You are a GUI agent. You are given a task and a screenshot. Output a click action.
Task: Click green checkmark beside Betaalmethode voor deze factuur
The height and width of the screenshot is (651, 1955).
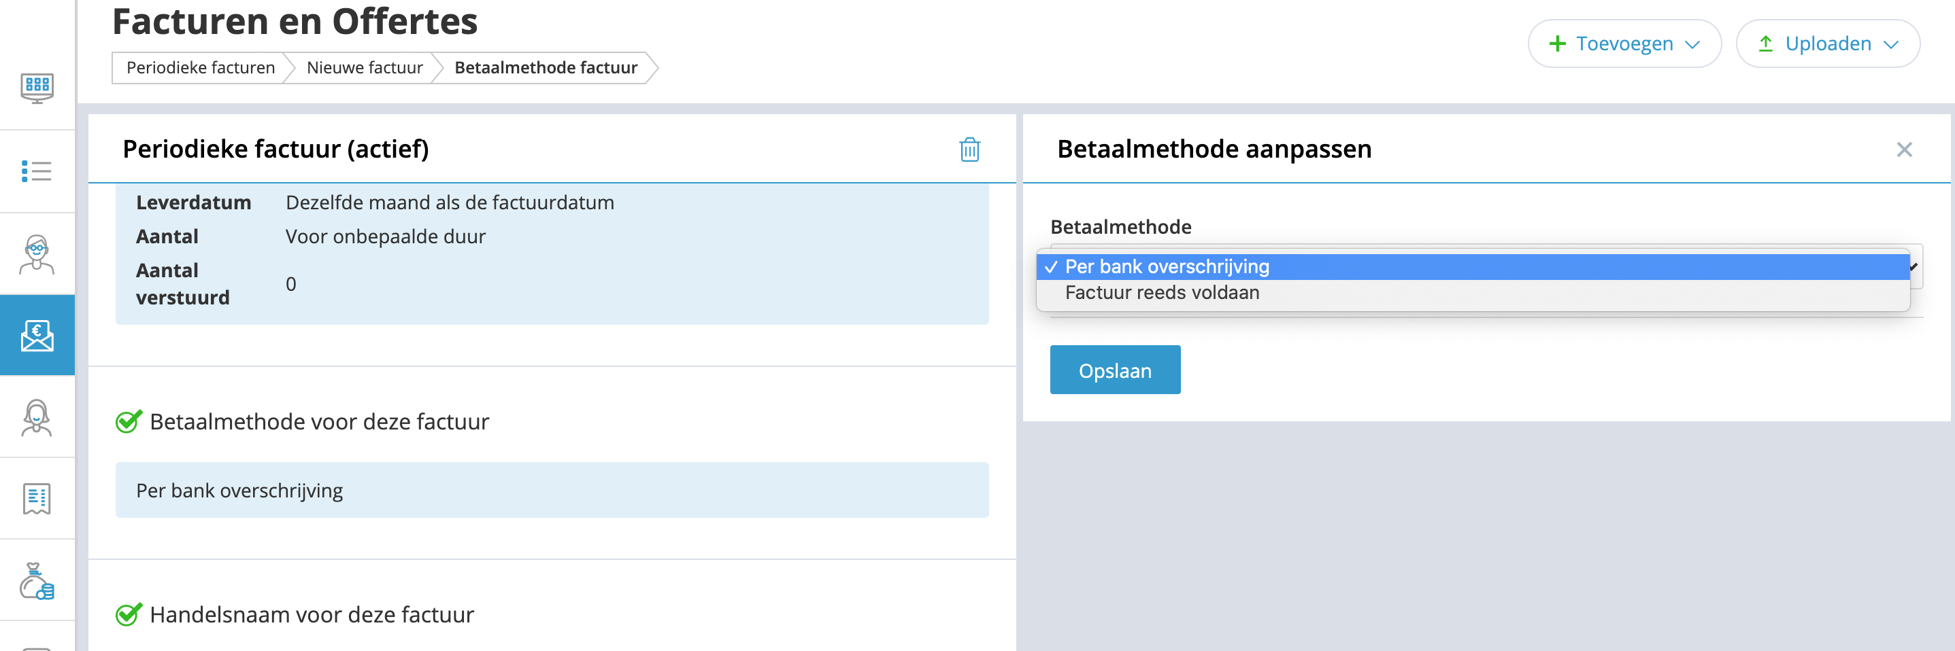(129, 421)
